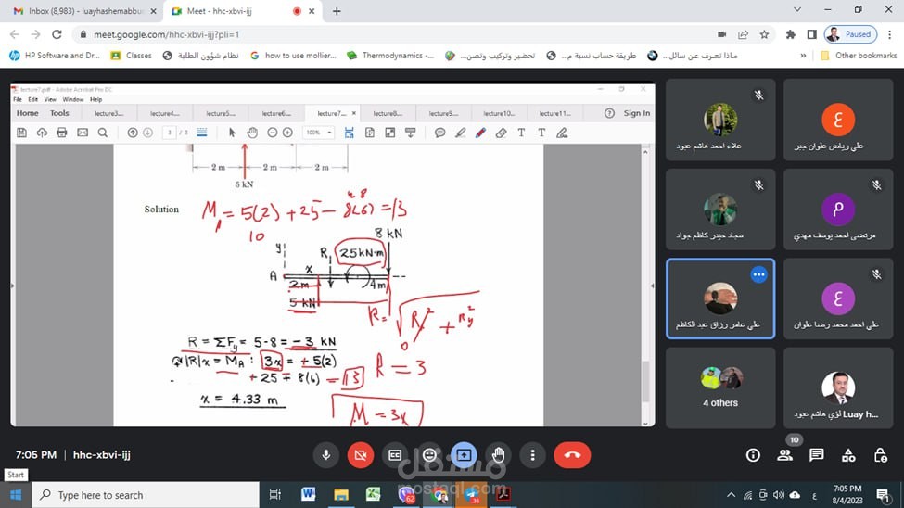Click the Acrobat Print icon

click(x=62, y=133)
